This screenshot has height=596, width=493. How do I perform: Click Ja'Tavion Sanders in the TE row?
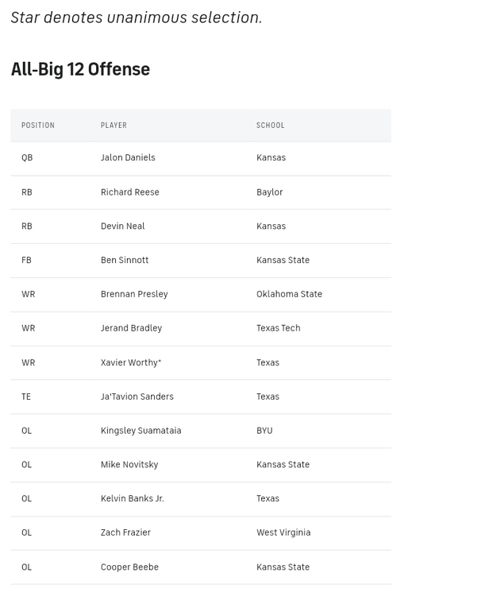(137, 397)
